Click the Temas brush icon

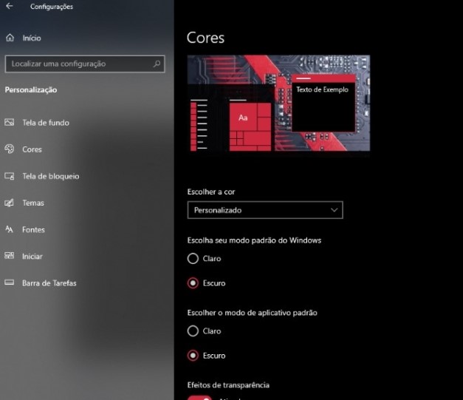click(10, 203)
